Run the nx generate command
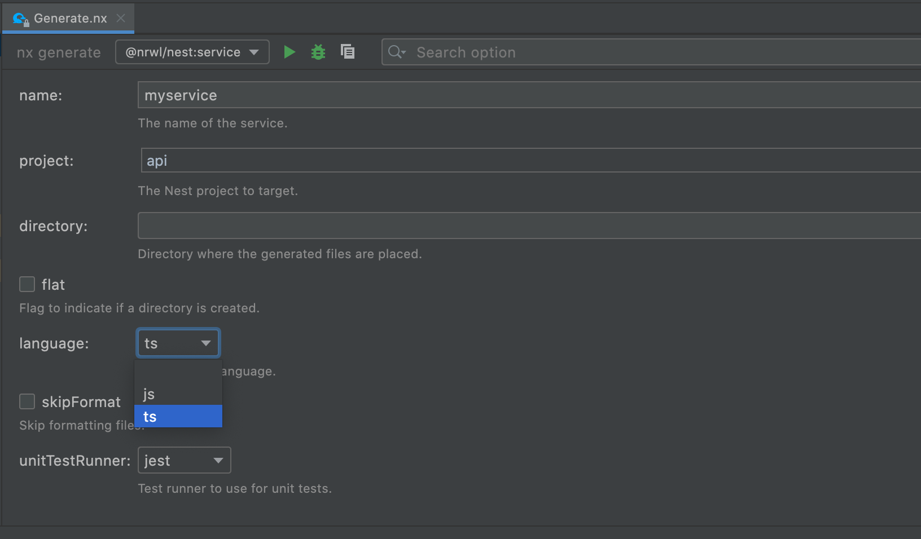Screen dimensions: 921x539 tap(289, 52)
